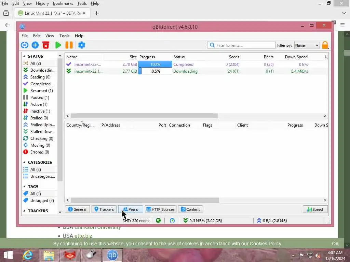Click the torrent list horizontal scrollbar

(x=144, y=116)
